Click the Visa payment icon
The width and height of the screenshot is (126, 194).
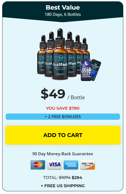click(54, 165)
